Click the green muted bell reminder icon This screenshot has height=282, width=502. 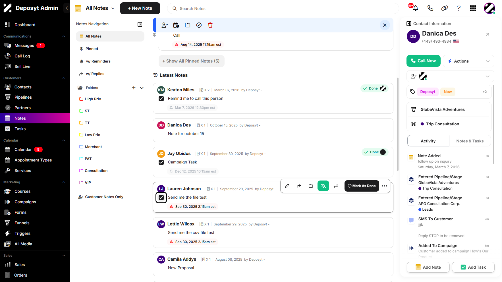coord(323,186)
